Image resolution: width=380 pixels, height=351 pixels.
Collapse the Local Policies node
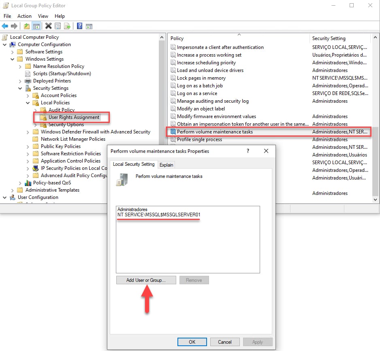coord(28,103)
